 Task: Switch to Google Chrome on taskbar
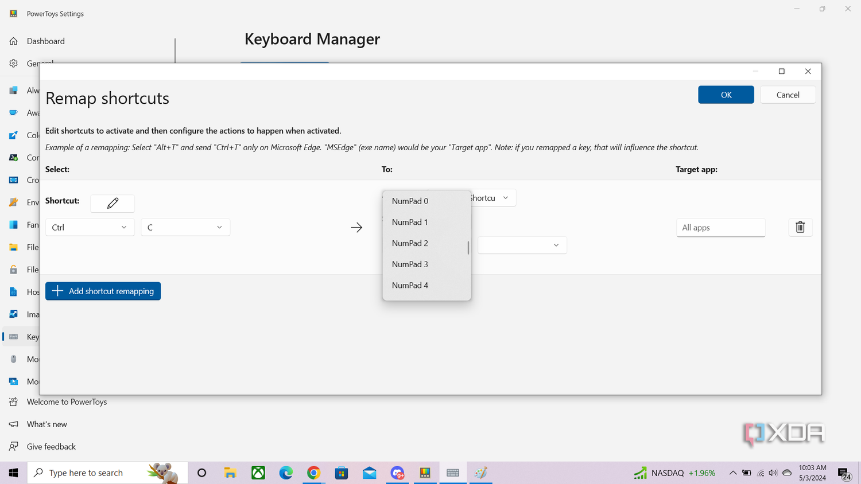click(x=313, y=473)
